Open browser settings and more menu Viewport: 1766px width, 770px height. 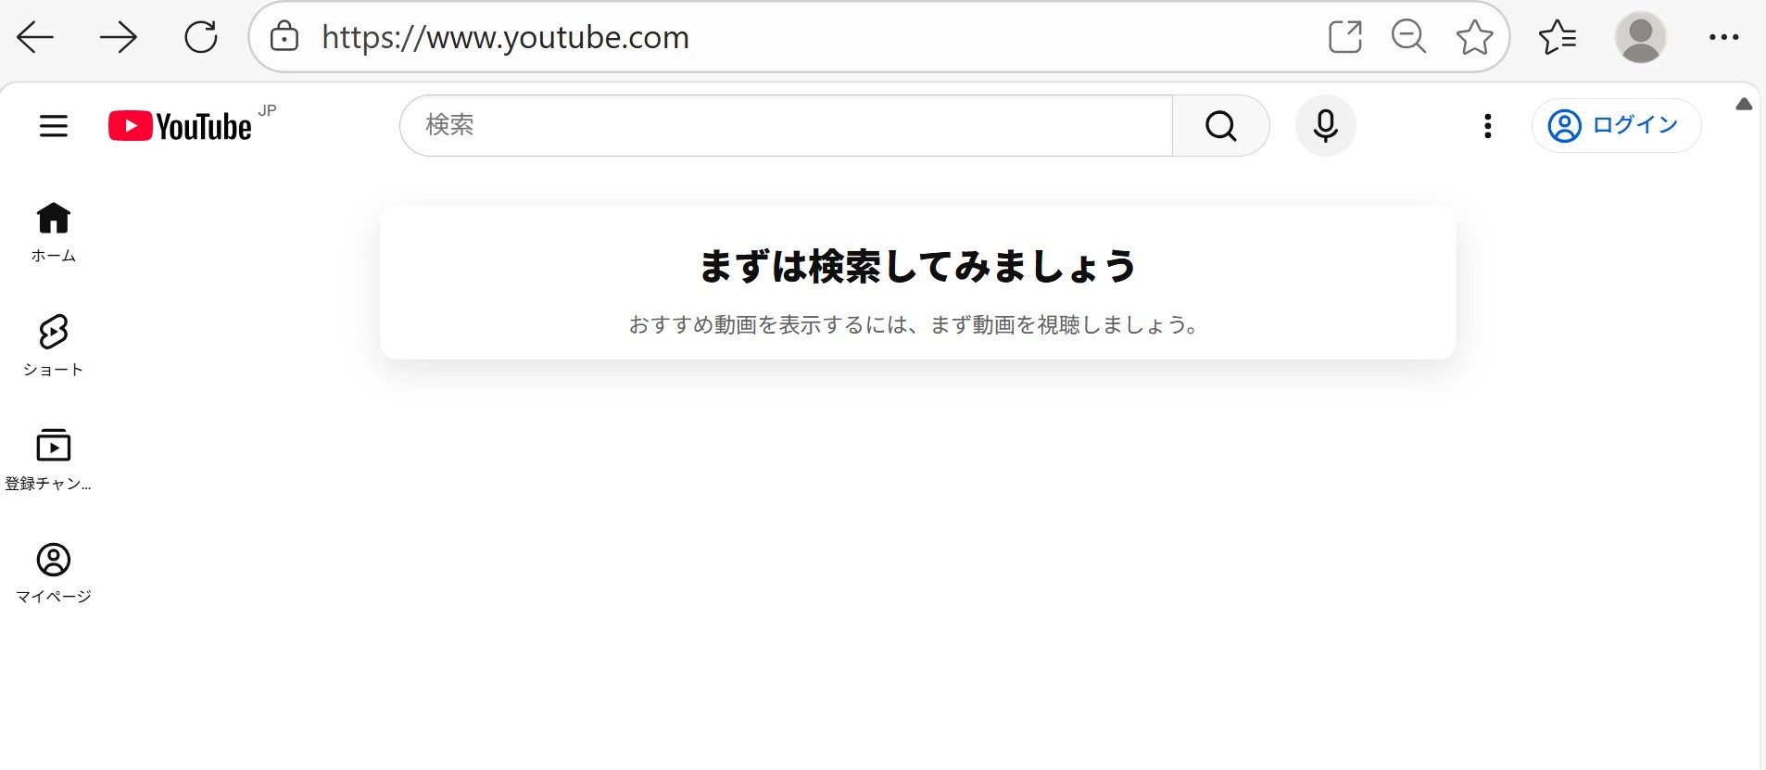pos(1723,37)
